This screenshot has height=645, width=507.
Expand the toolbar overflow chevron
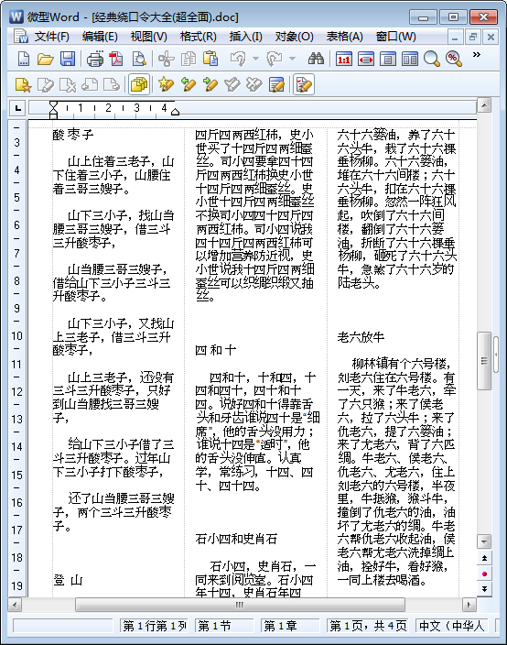[477, 55]
